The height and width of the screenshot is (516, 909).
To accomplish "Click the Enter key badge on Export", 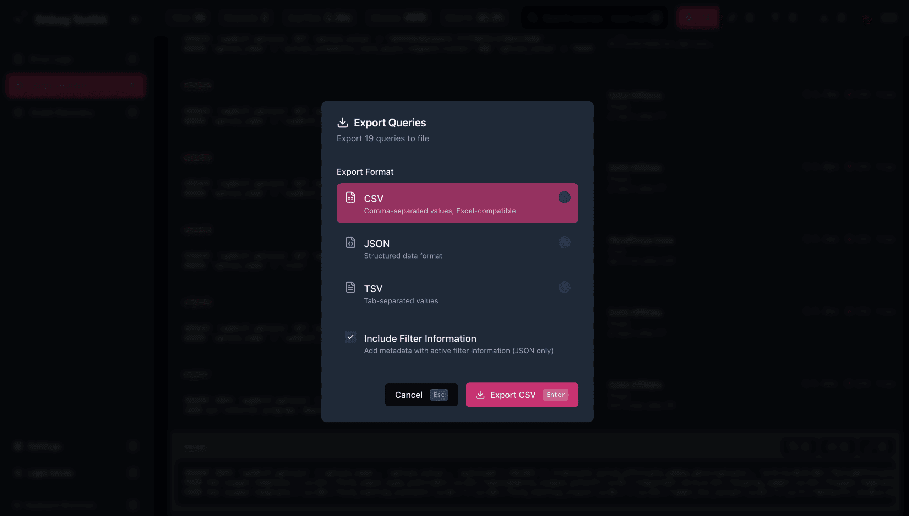I will point(556,395).
